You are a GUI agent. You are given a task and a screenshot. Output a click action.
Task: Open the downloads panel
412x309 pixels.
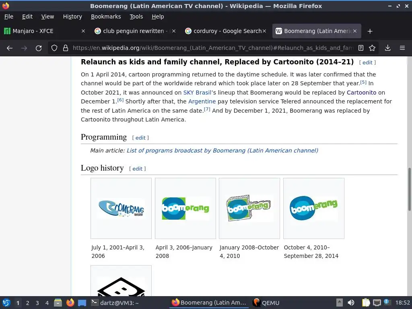[x=387, y=48]
